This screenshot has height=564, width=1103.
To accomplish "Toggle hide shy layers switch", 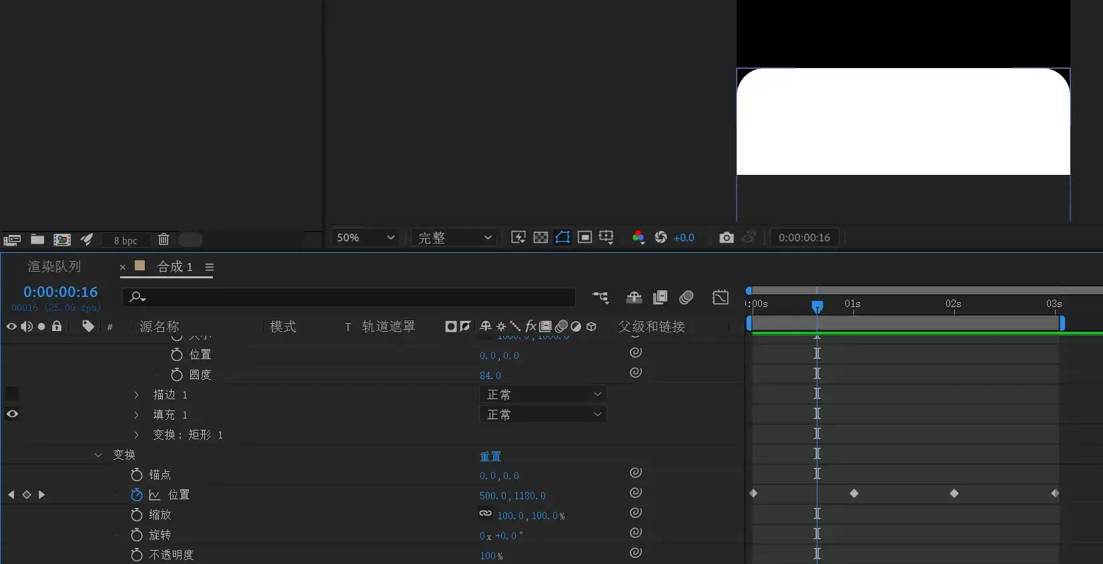I will (634, 298).
